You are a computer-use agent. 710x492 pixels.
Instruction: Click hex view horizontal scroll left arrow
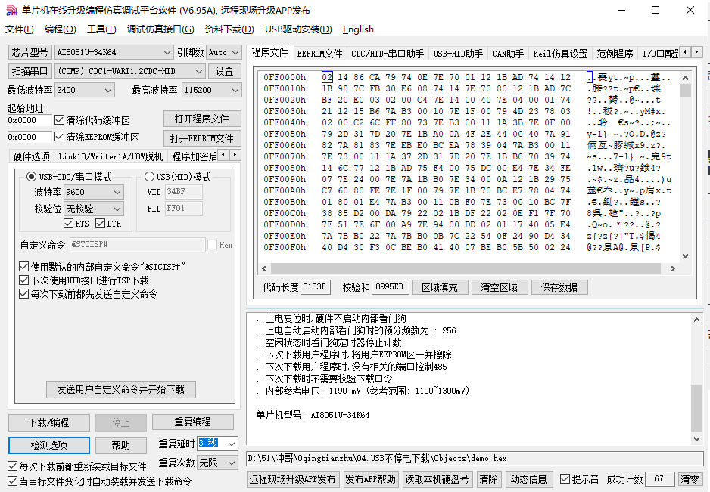point(264,268)
